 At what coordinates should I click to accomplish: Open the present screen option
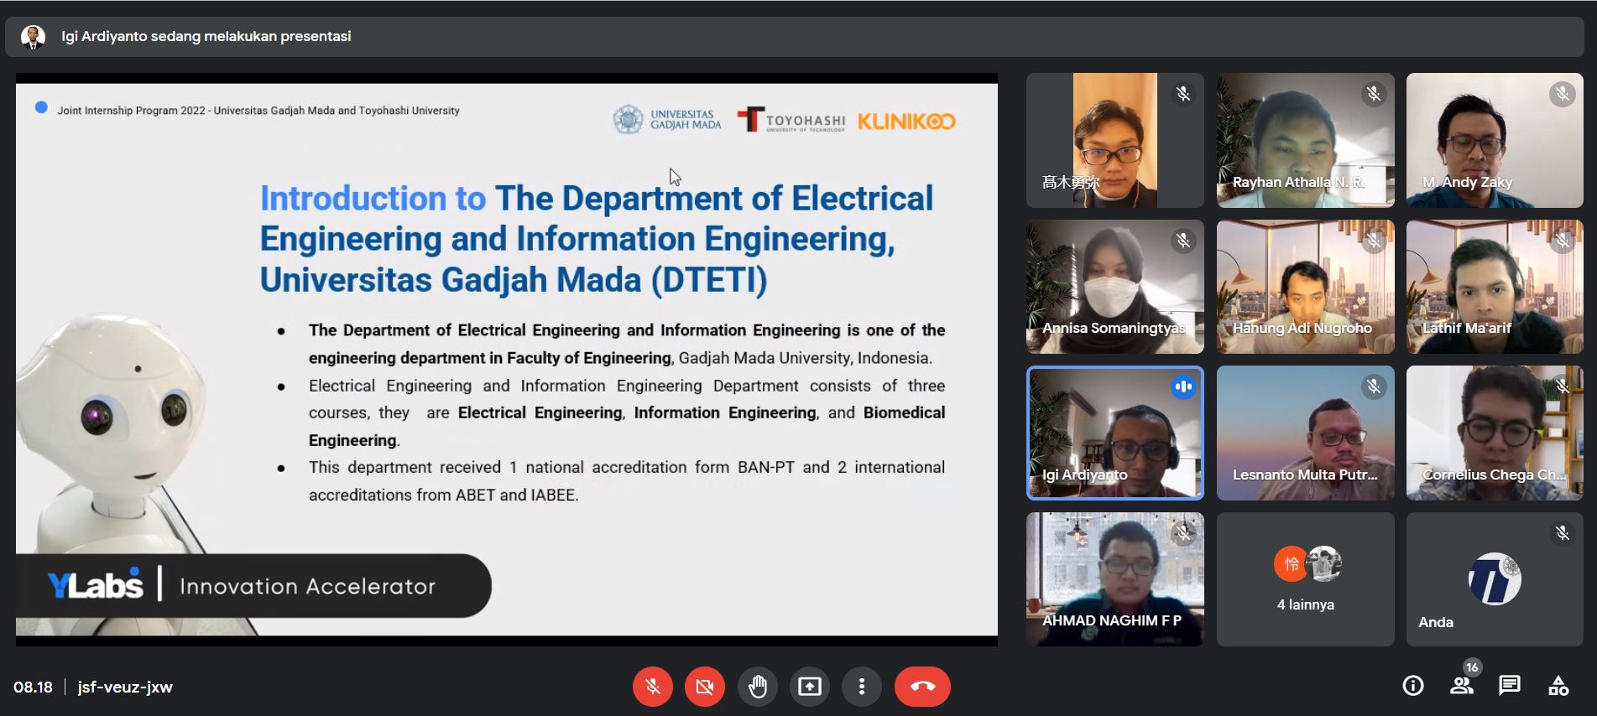[810, 687]
